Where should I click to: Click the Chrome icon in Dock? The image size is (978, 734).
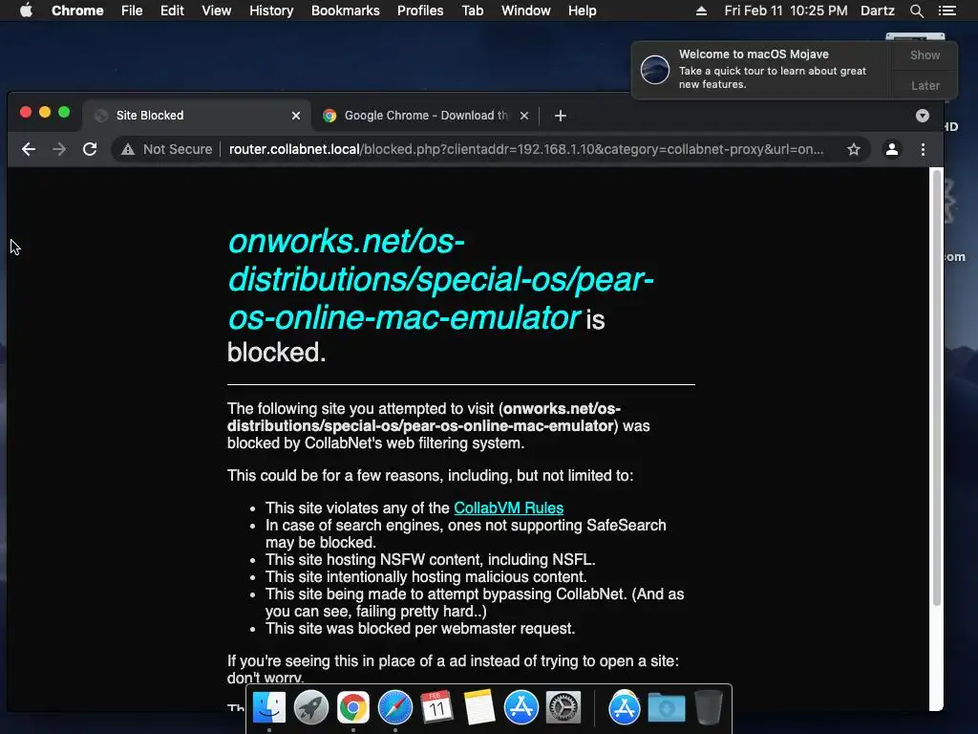pyautogui.click(x=353, y=708)
